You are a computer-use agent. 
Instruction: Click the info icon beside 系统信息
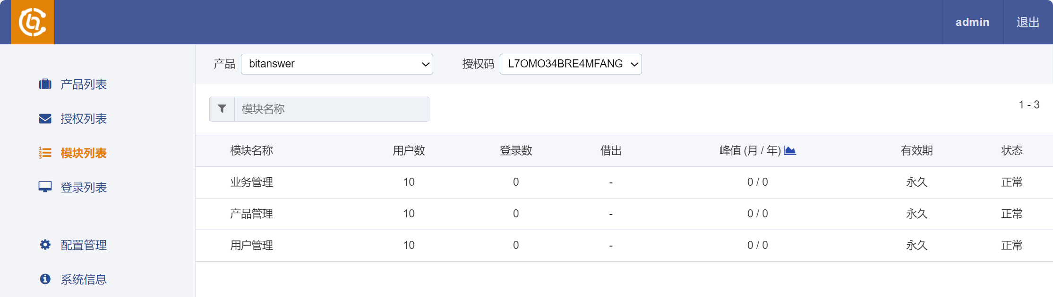[44, 279]
